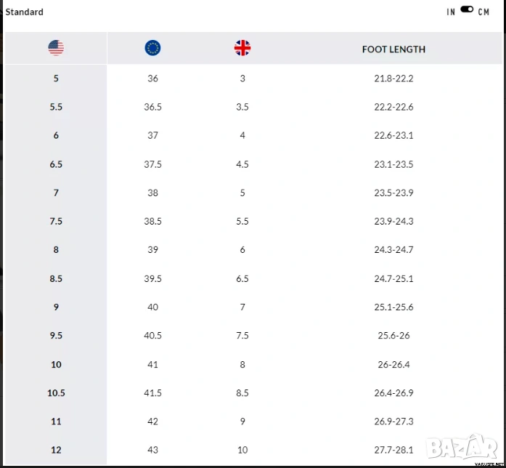Click the US flag icon
Image resolution: width=506 pixels, height=468 pixels.
(56, 49)
